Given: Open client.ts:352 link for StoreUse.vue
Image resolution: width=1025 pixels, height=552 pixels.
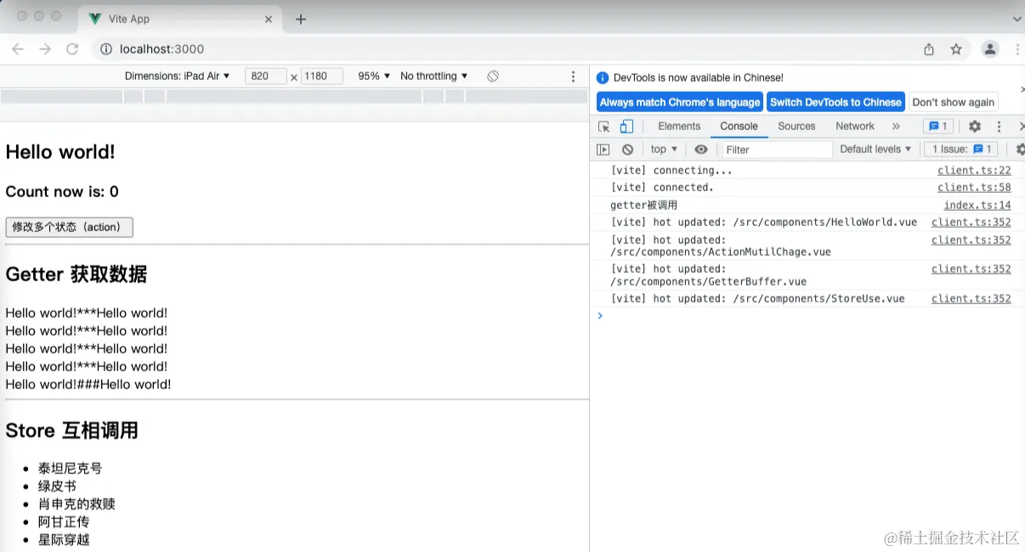Looking at the screenshot, I should click(x=971, y=298).
